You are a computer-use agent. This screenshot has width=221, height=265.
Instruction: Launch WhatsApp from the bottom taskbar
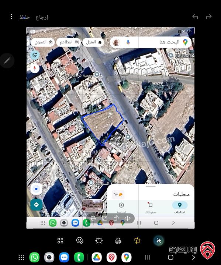(34, 257)
